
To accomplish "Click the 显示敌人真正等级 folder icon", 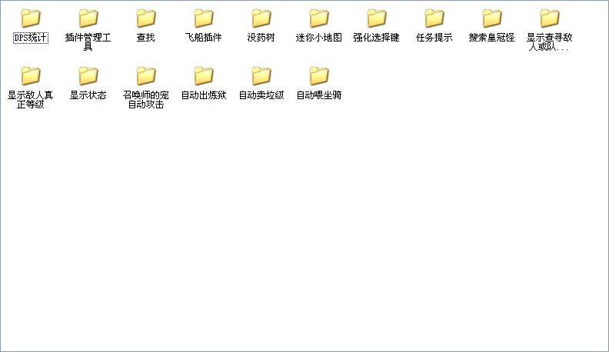I will (x=30, y=75).
